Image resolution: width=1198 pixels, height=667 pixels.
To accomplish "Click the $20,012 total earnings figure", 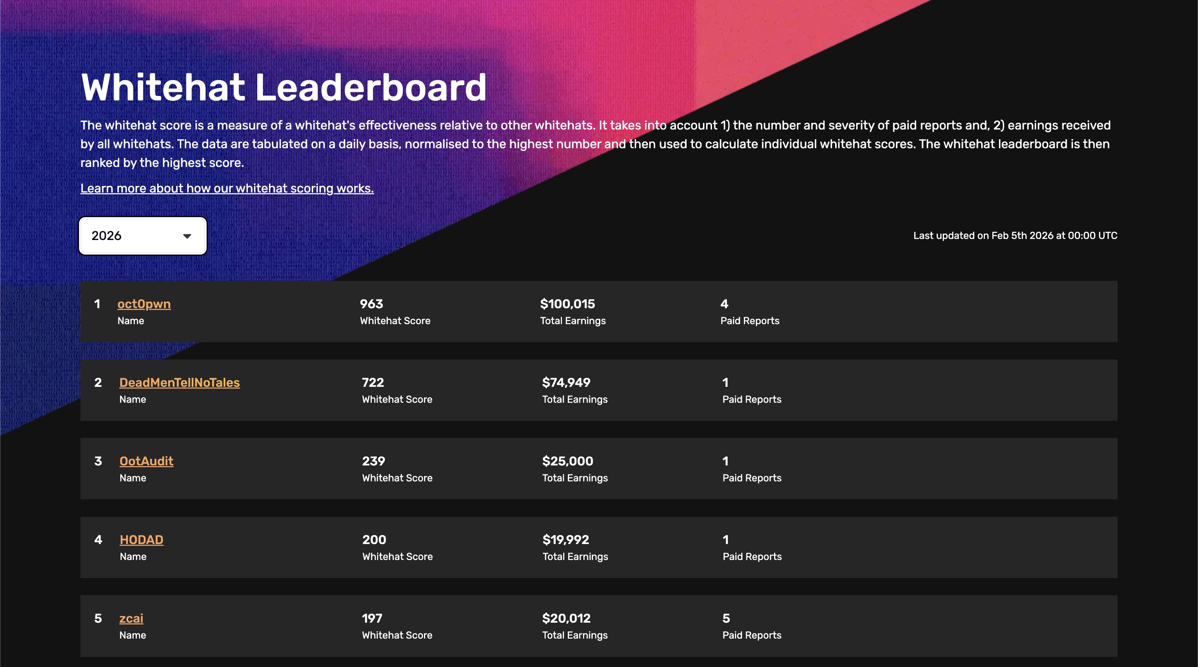I will [x=566, y=618].
